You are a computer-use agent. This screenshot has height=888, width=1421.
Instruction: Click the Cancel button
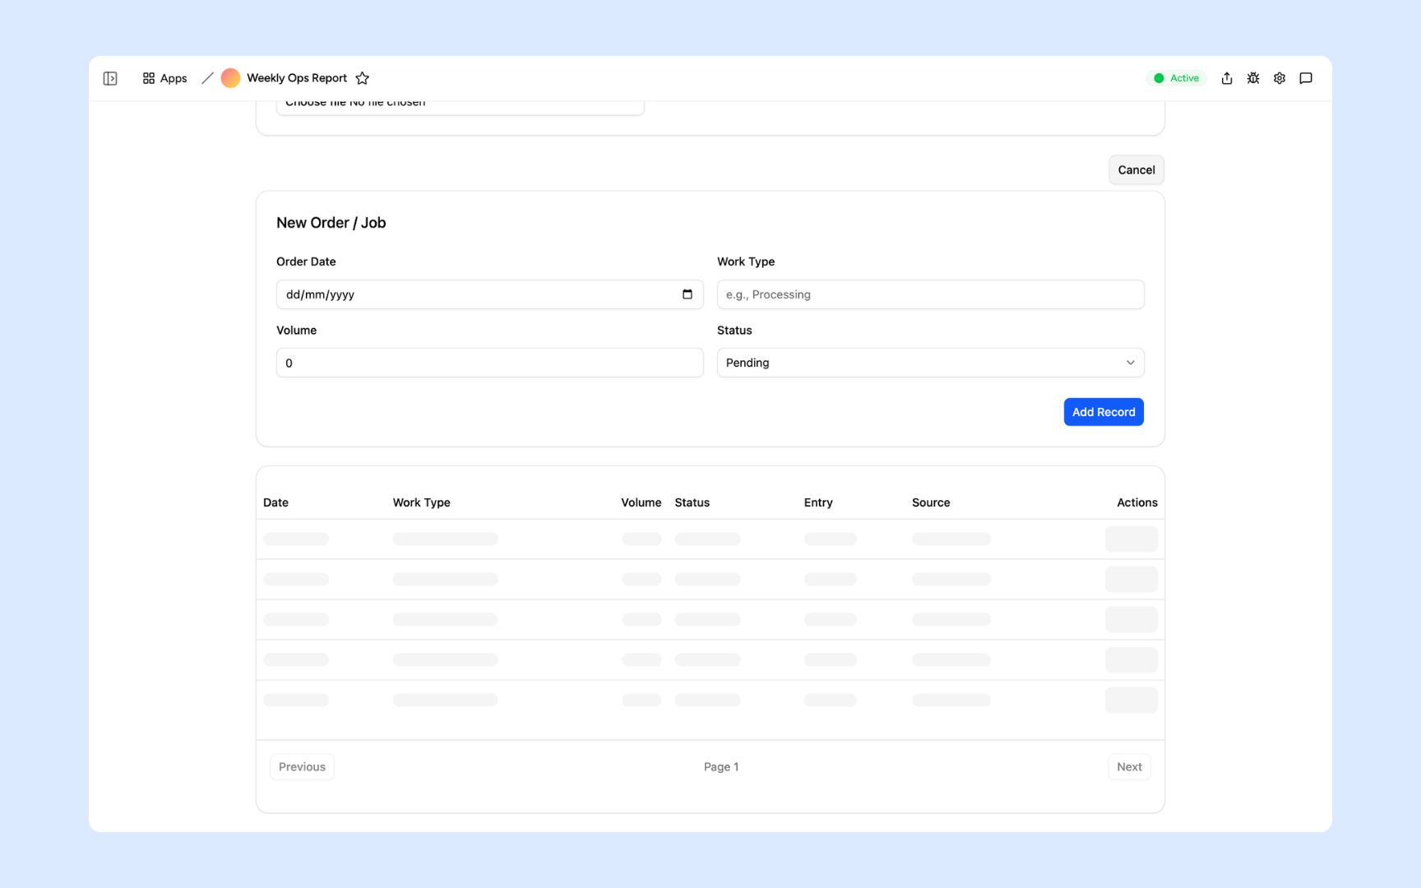(x=1136, y=170)
